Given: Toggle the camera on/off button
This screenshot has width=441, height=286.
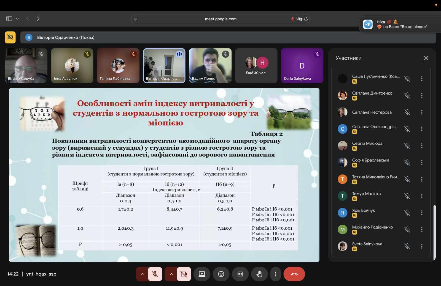Looking at the screenshot, I should click(x=184, y=274).
